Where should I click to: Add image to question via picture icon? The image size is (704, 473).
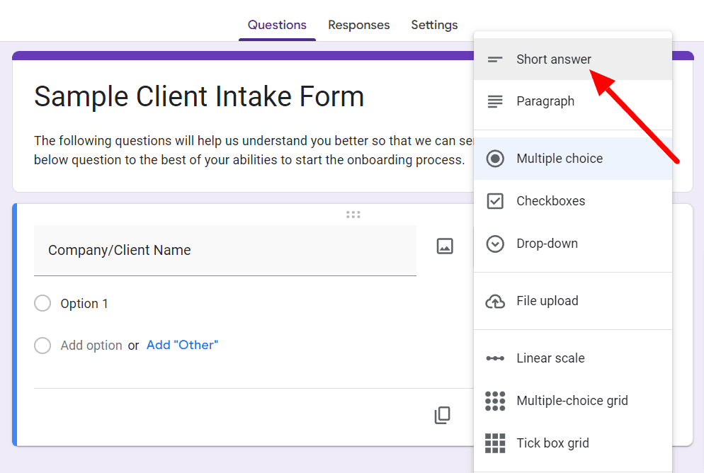click(445, 246)
